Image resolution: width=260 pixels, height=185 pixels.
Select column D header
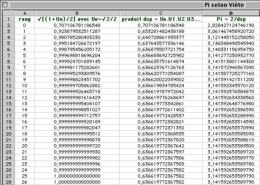pos(231,13)
